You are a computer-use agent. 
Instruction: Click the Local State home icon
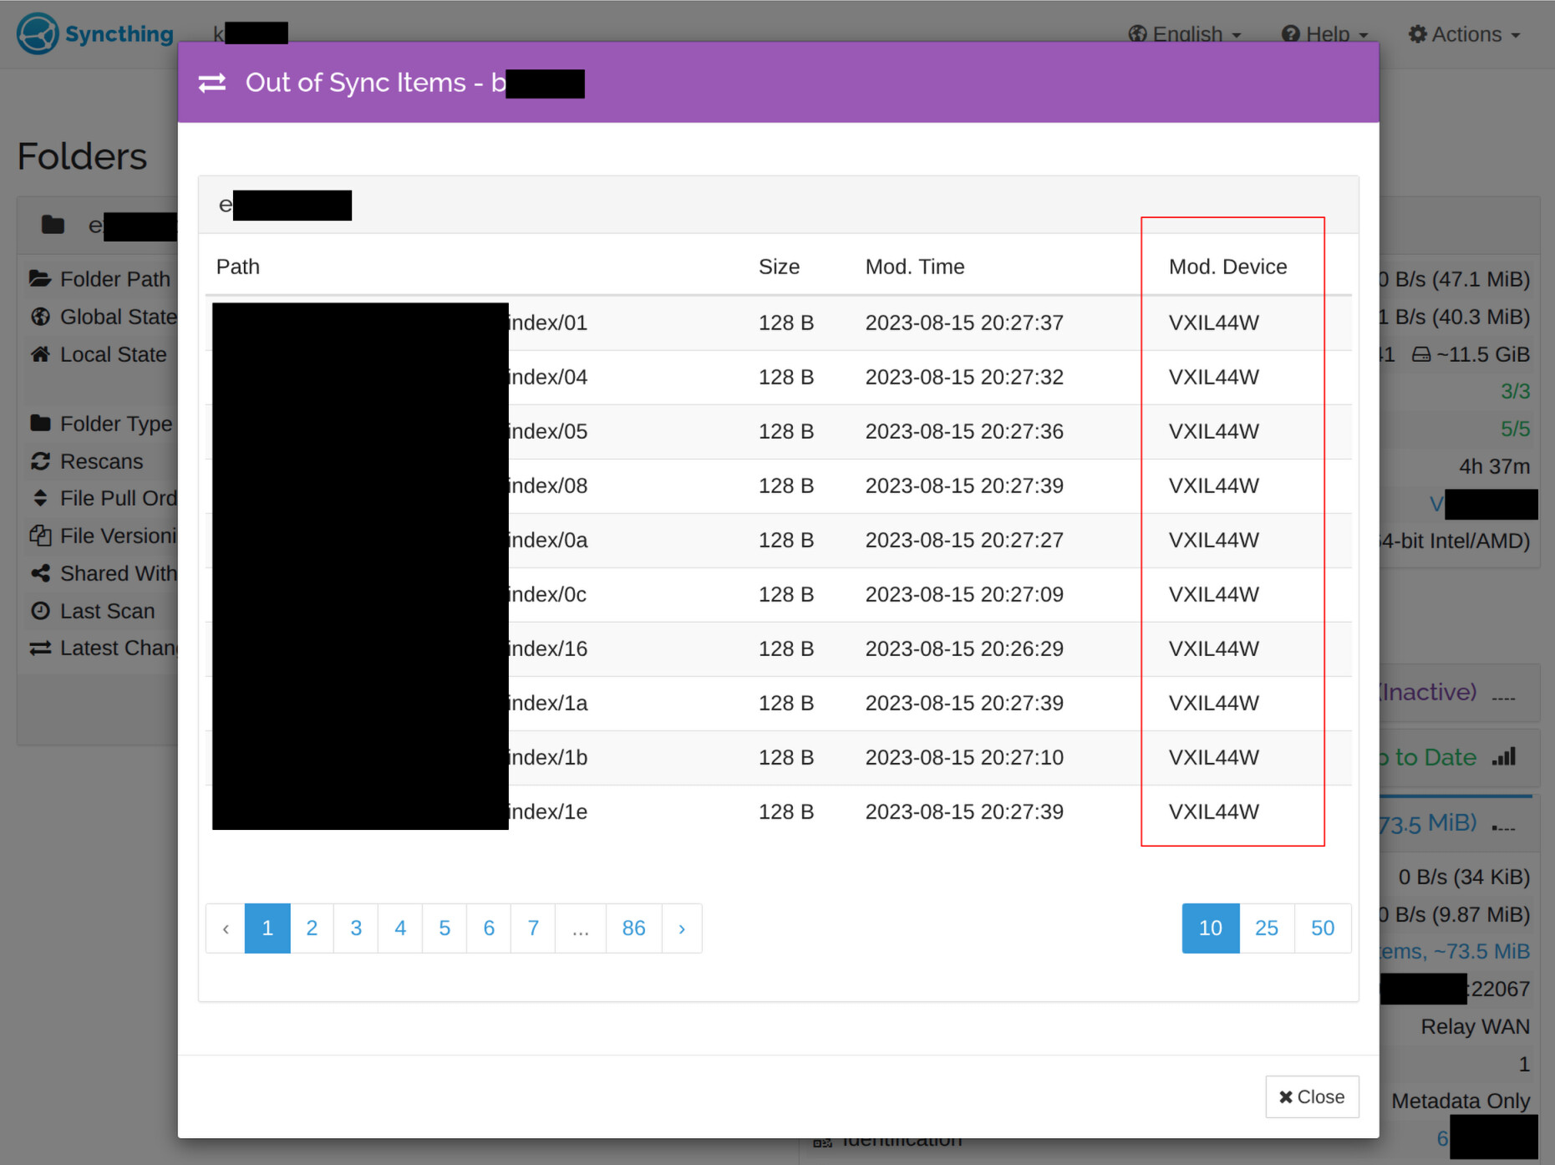coord(40,354)
